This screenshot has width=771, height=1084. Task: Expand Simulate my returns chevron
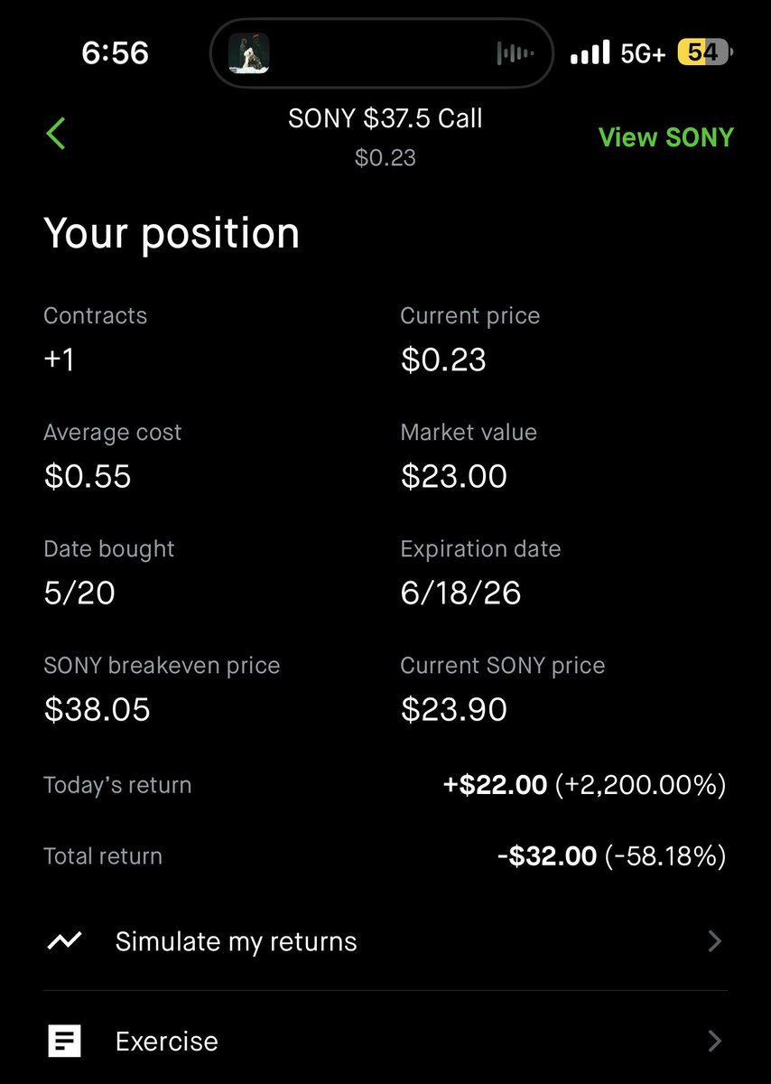tap(714, 941)
